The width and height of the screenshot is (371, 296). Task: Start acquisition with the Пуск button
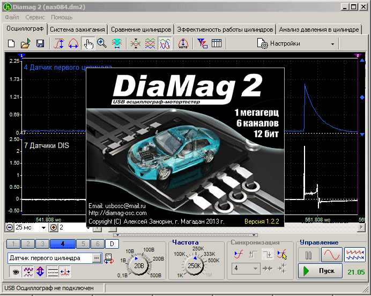(320, 271)
